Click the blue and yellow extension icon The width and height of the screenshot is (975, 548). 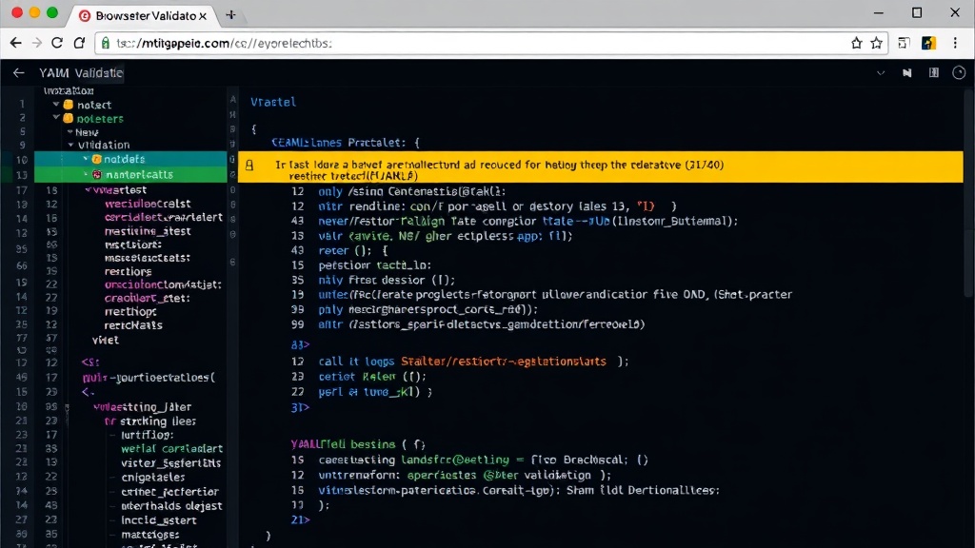click(x=928, y=43)
